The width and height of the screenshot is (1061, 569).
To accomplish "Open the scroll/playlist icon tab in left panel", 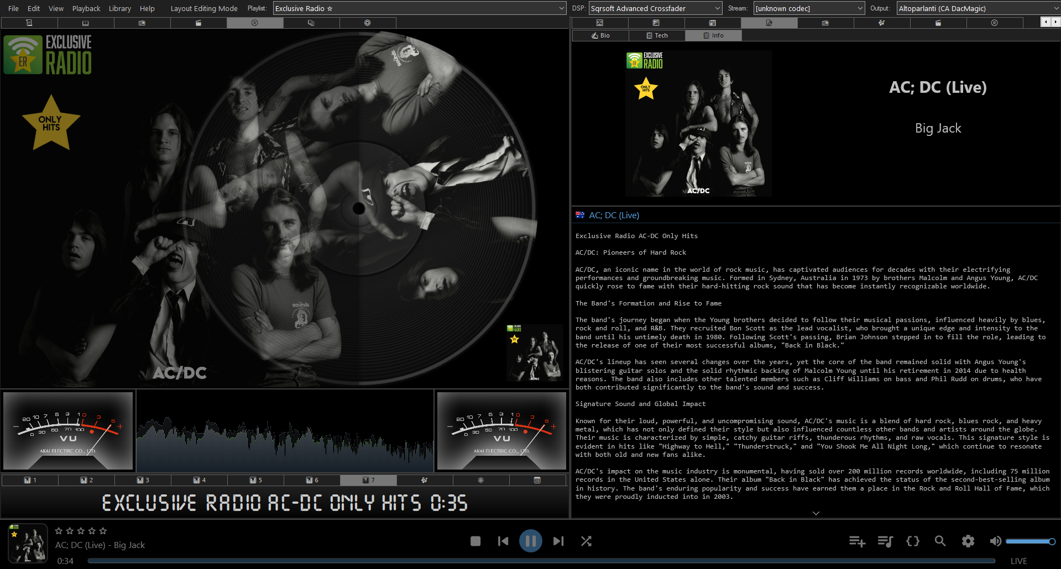I will [29, 23].
